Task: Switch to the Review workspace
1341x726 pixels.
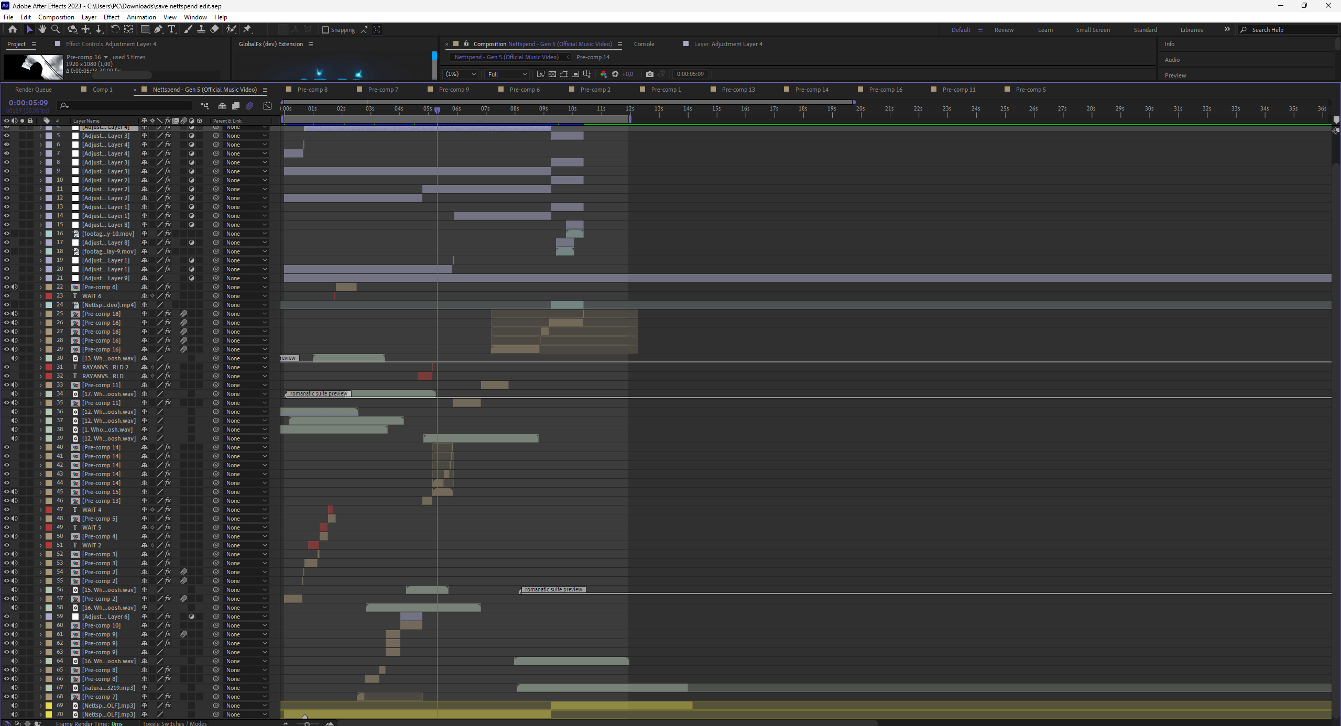Action: click(1004, 30)
